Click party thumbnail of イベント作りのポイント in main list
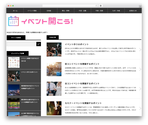This screenshot has height=125, width=148. tap(54, 50)
